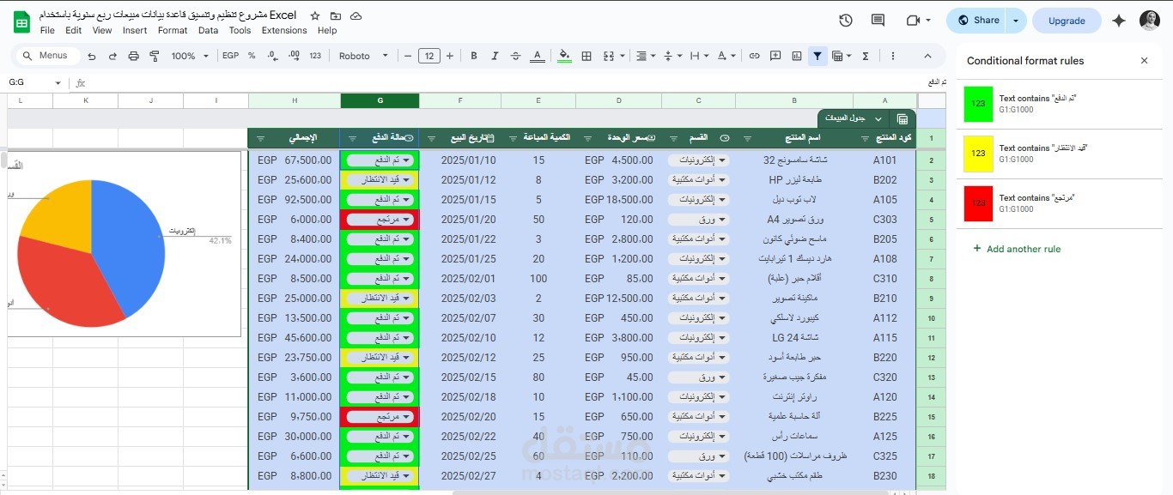Screen dimensions: 1173x495
Task: Star the document
Action: point(315,16)
